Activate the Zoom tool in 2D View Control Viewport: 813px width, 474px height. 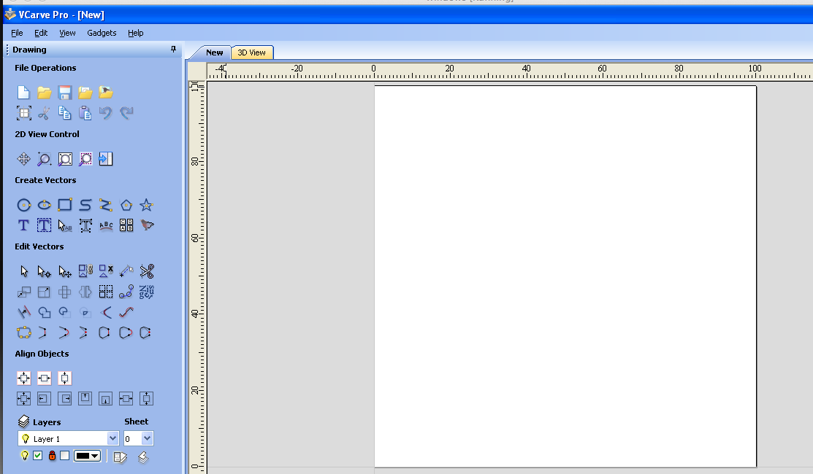coord(44,158)
